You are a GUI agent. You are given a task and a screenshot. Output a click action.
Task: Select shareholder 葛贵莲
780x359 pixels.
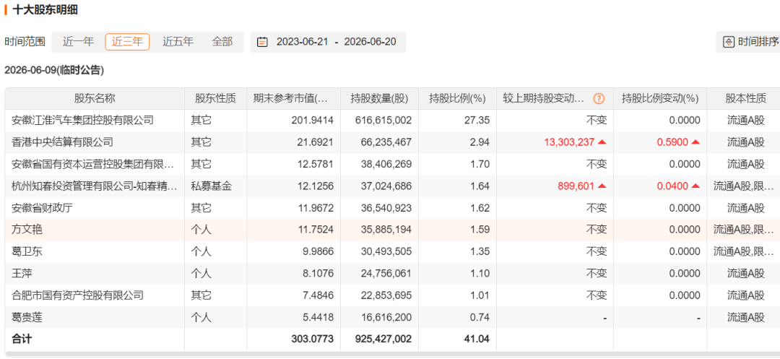(27, 317)
